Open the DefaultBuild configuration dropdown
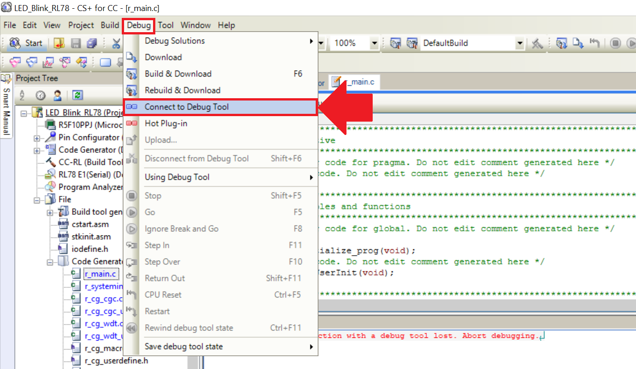 point(520,43)
